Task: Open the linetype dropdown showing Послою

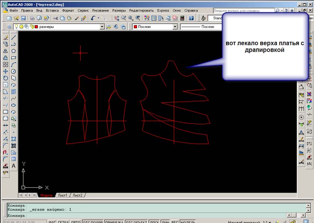Action: [x=201, y=26]
